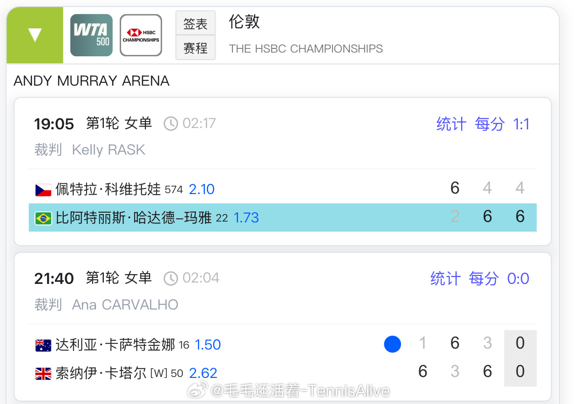Image resolution: width=578 pixels, height=404 pixels.
Task: Select the highlighted 哈达德-玛雅 player row
Action: [283, 217]
